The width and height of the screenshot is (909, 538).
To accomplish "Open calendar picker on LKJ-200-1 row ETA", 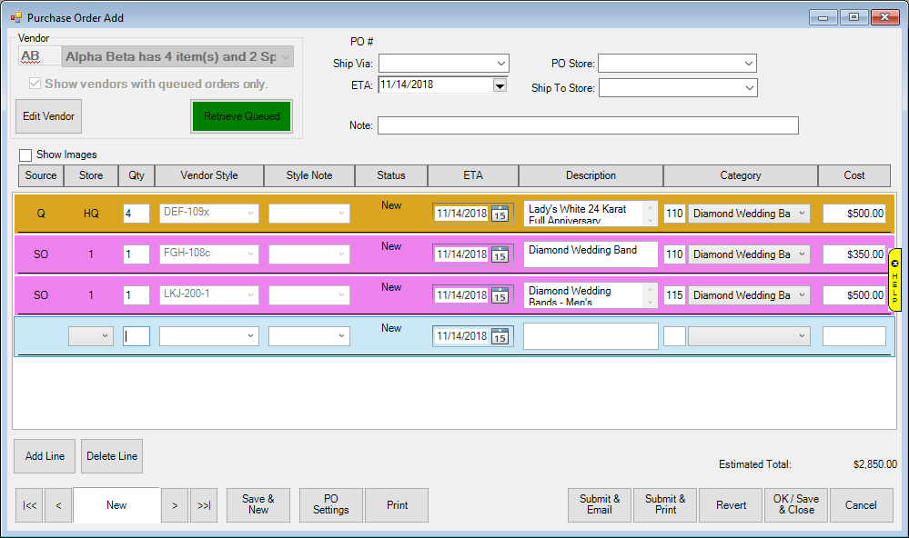I will (500, 295).
